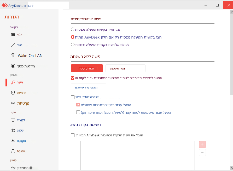This screenshot has width=233, height=171.
Task: Toggle enable for short-term passwords checkbox
Action: pos(78,112)
